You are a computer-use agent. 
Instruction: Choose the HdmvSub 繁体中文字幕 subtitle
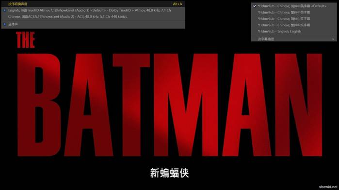click(294, 25)
